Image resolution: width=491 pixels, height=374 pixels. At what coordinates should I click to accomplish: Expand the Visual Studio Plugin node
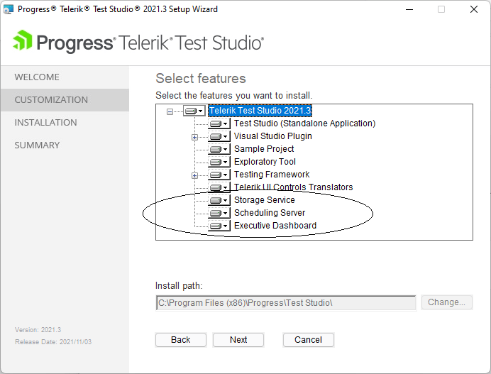[195, 137]
